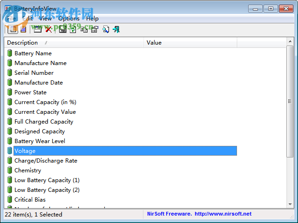
Task: Open the Help menu
Action: click(x=92, y=19)
